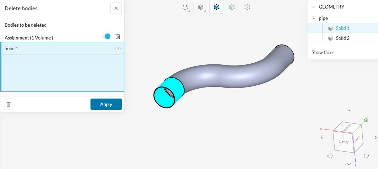This screenshot has width=378, height=169.
Task: Collapse the GEOMETRY section
Action: click(314, 7)
